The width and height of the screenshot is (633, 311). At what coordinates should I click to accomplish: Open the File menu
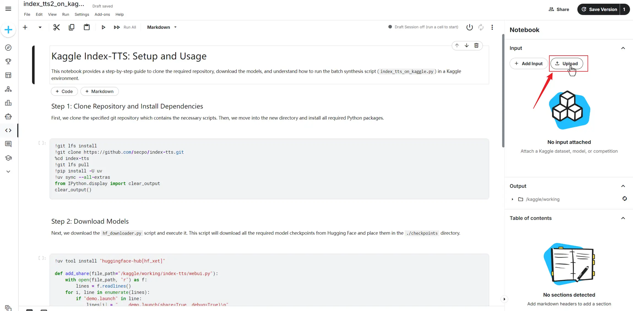tap(27, 14)
